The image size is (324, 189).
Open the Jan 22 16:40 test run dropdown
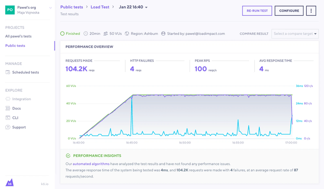pyautogui.click(x=146, y=7)
